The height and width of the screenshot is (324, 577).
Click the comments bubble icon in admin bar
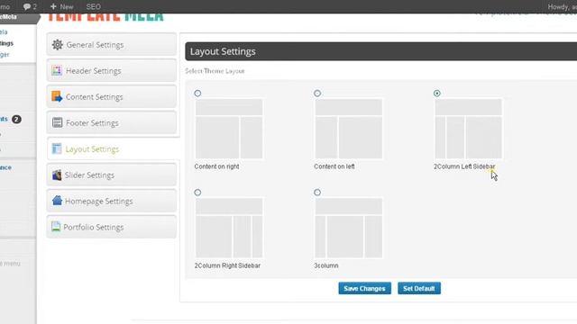point(27,6)
